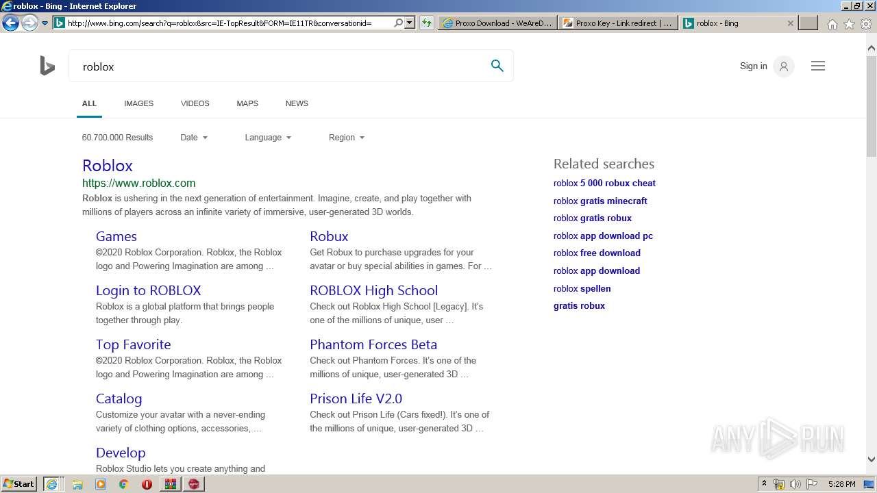Click related search gratis robux
The height and width of the screenshot is (493, 877).
click(579, 305)
